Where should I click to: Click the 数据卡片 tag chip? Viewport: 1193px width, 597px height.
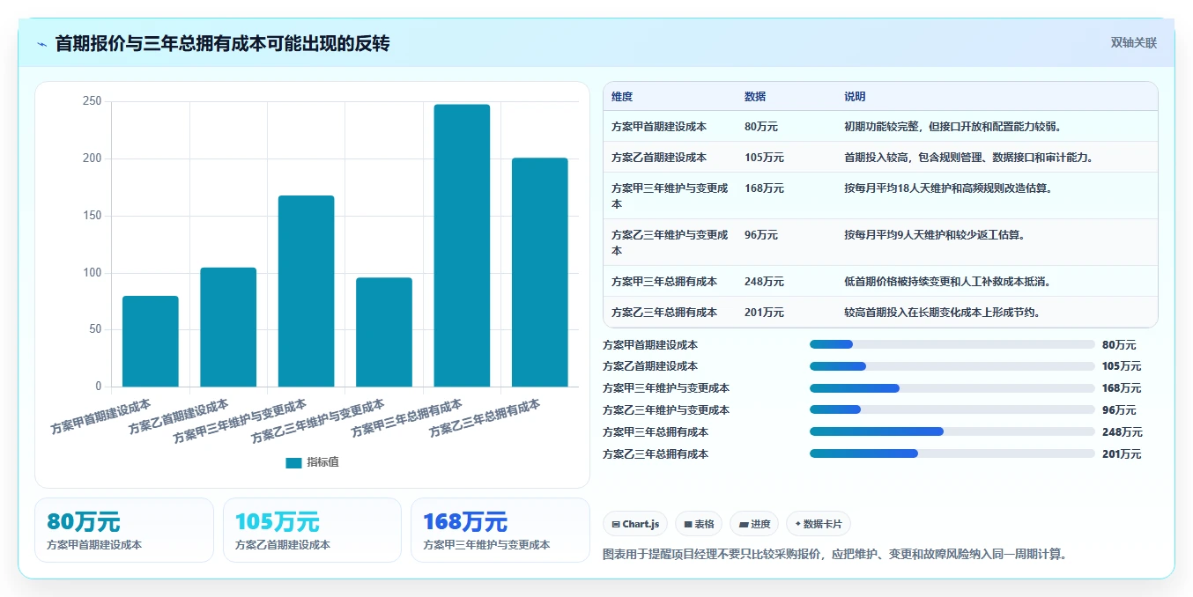[819, 524]
